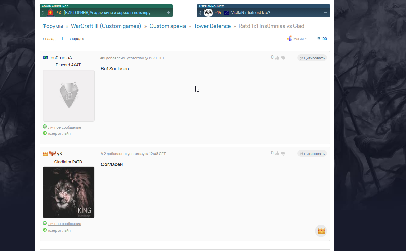Viewport: 406px width, 251px height.
Task: Open the Магия dropdown menu
Action: pyautogui.click(x=300, y=39)
